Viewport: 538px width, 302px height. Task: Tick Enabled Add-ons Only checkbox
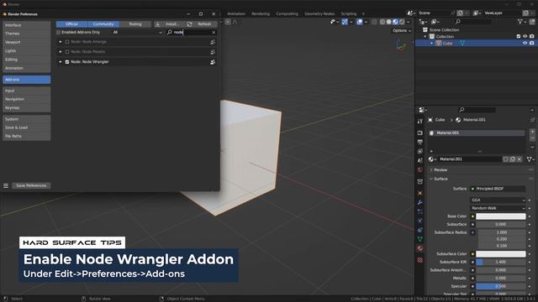(x=58, y=32)
